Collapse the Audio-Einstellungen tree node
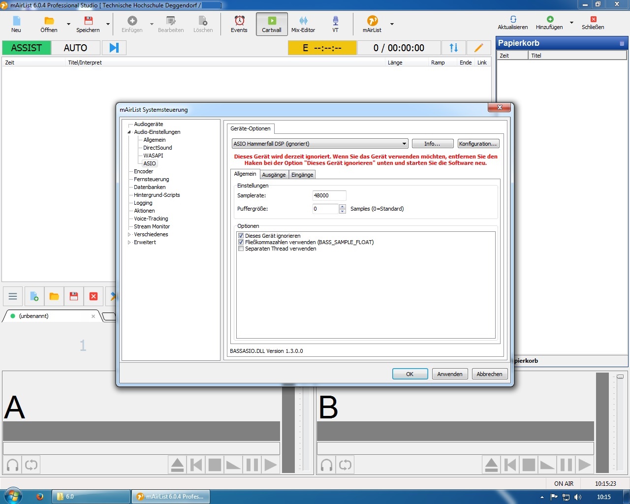 [x=129, y=132]
